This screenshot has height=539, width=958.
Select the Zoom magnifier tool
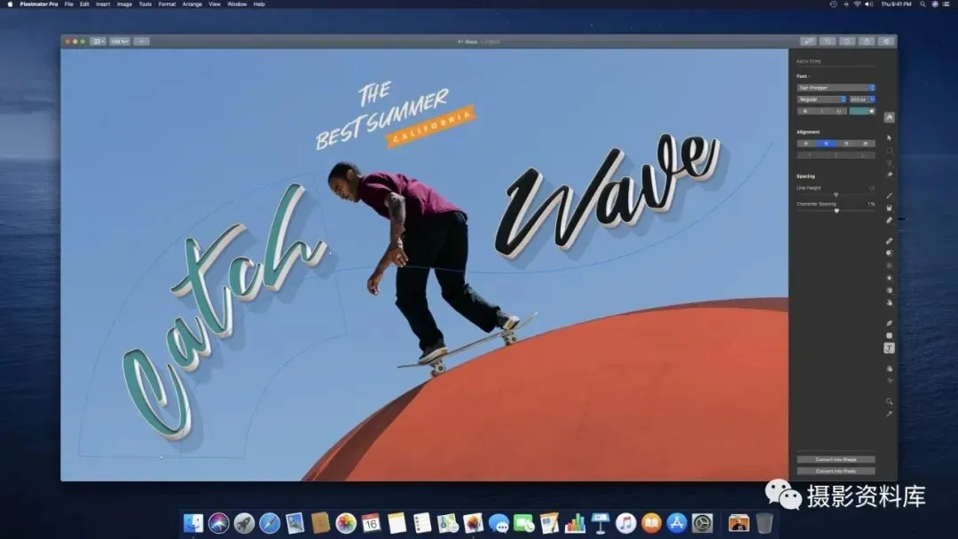(889, 401)
